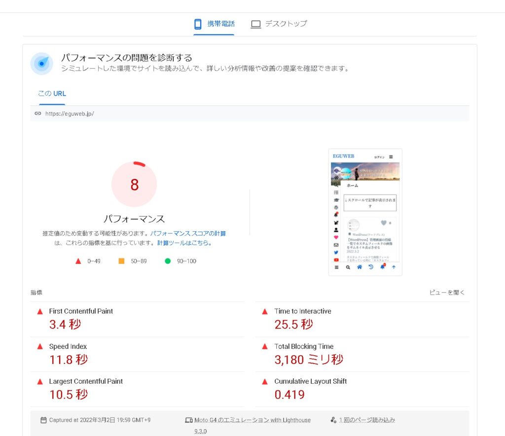Click the mobile phone icon in the tab bar
This screenshot has width=505, height=436.
coord(198,24)
